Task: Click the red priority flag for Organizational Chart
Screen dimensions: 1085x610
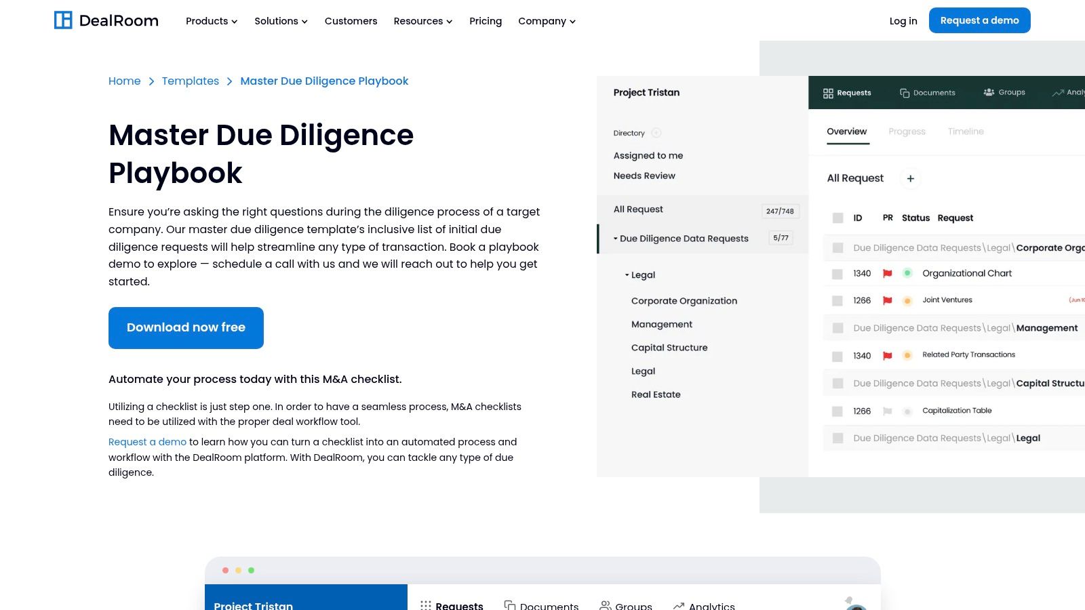Action: 887,274
